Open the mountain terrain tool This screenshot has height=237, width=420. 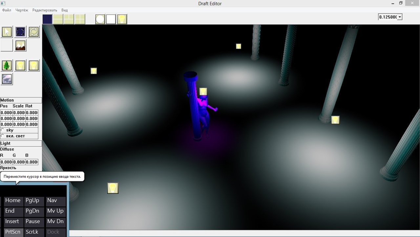pos(20,46)
